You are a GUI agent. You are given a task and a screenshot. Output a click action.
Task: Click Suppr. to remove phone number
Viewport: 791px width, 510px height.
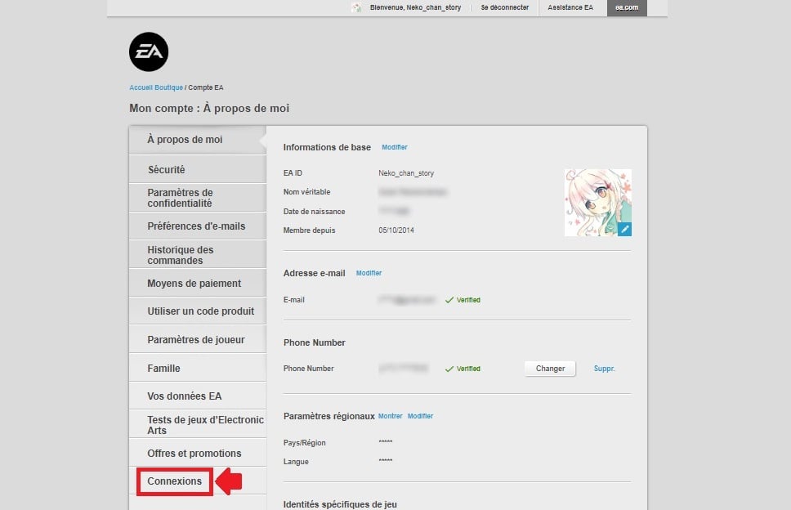pos(604,369)
